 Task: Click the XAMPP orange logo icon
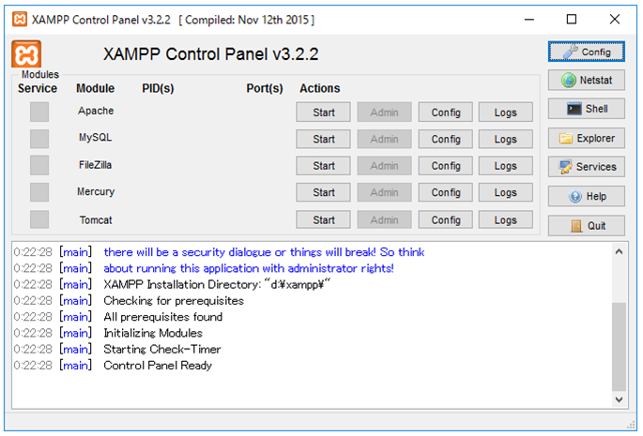pos(27,53)
